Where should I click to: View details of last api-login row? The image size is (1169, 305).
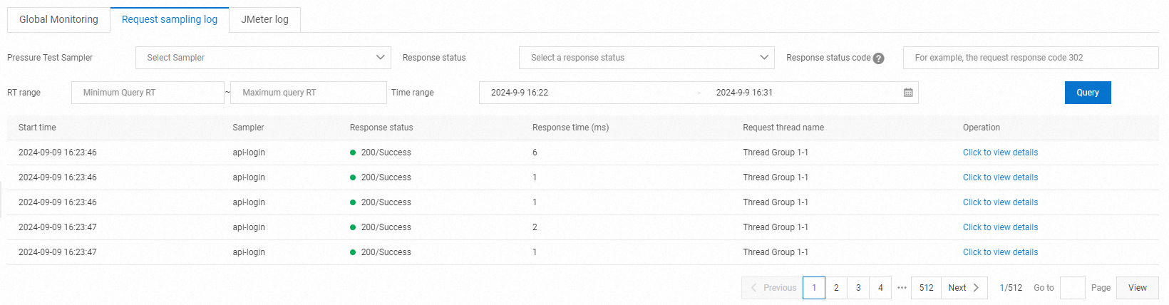click(1000, 252)
